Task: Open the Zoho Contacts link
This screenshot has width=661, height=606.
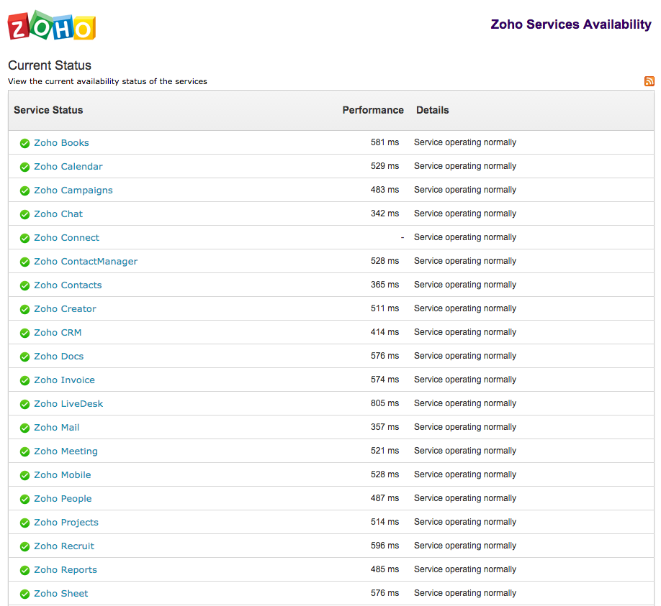Action: point(68,285)
